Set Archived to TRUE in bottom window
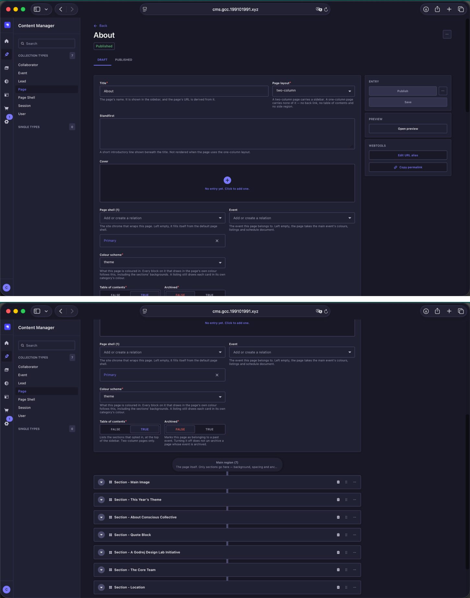The height and width of the screenshot is (598, 470). click(x=209, y=429)
